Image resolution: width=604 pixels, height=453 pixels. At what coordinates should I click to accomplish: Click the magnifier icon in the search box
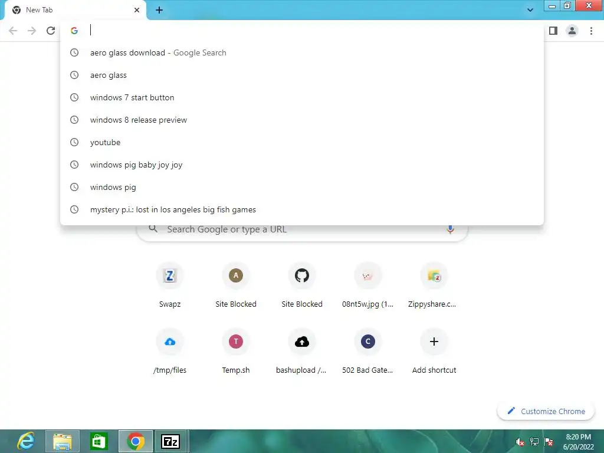(153, 229)
